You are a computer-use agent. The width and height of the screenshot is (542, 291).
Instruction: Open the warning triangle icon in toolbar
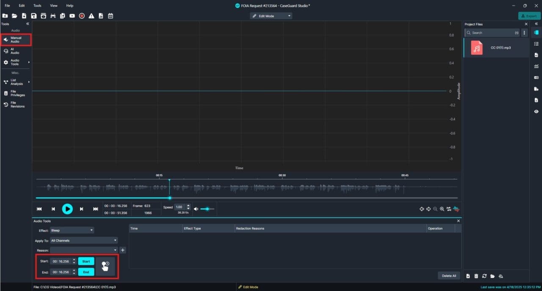(x=91, y=16)
